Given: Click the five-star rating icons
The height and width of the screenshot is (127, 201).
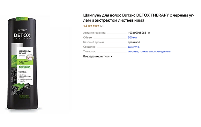Looking at the screenshot, I should pos(93,26).
